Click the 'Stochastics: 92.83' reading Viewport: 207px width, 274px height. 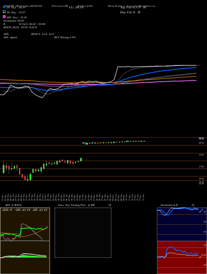[14, 21]
